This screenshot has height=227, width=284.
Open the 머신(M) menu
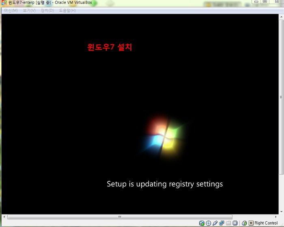pos(11,11)
